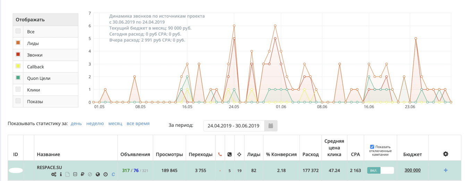Toggle the Лиды series checkbox
Viewport: 465px width, 181px height.
click(x=18, y=43)
